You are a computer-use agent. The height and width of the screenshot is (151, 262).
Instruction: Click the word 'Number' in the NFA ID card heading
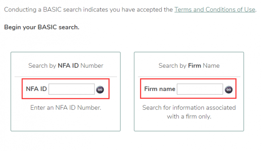[x=92, y=66]
